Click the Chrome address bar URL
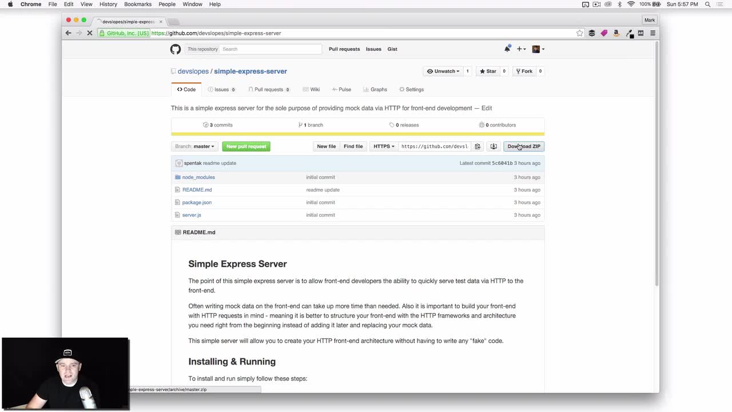The image size is (732, 412). [216, 33]
